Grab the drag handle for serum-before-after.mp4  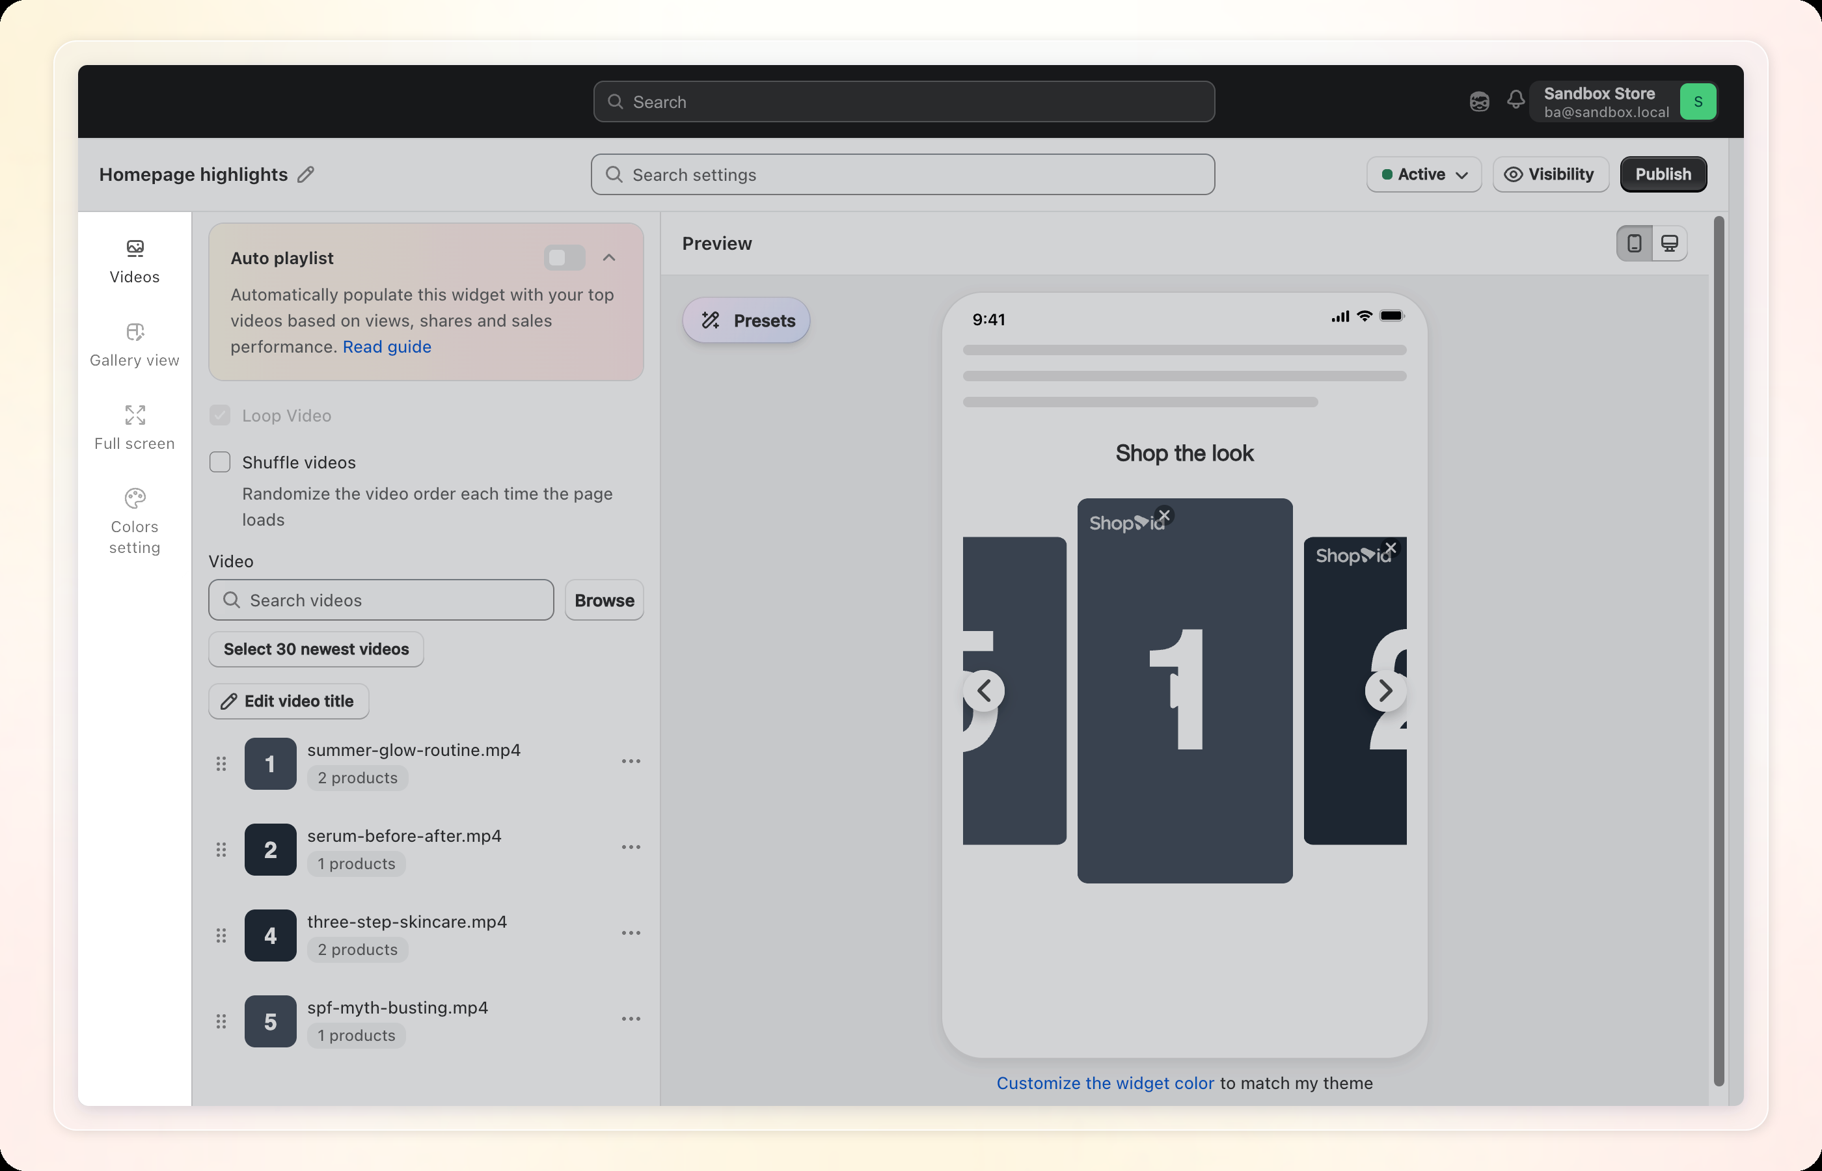pos(221,850)
